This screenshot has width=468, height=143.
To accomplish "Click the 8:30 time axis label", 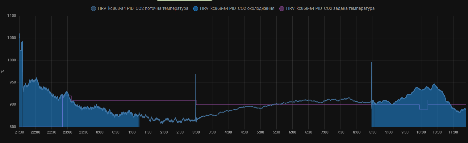I will pyautogui.click(x=373, y=132).
